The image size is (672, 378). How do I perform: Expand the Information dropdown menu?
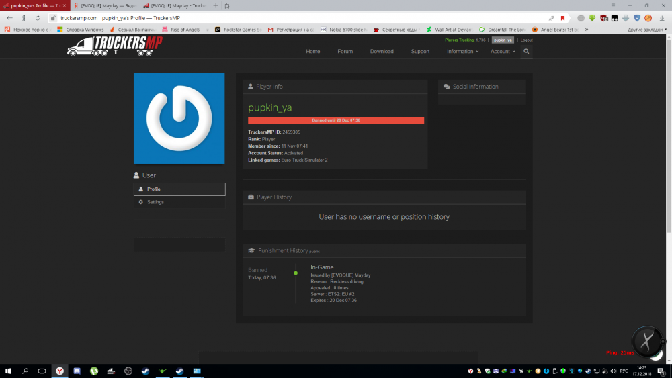462,52
